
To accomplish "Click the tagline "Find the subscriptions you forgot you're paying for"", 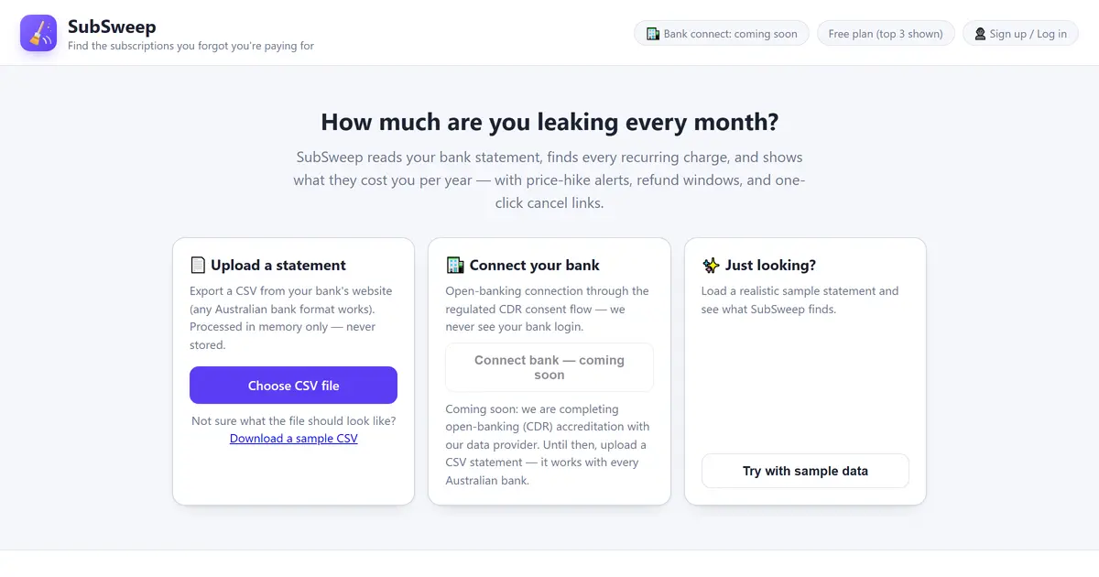I will click(190, 46).
